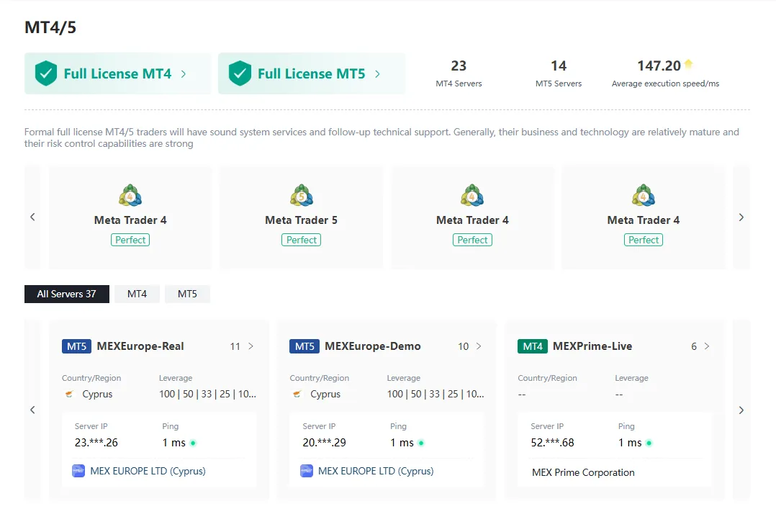
Task: Open Full License MT5 chevron arrow
Action: 378,73
